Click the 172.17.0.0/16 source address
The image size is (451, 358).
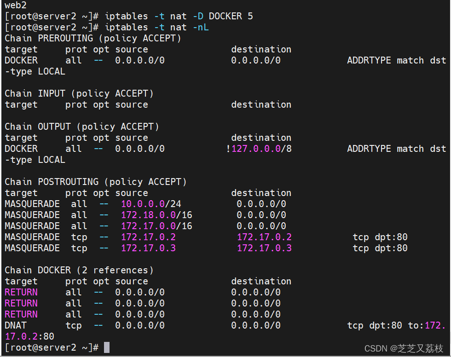point(156,226)
